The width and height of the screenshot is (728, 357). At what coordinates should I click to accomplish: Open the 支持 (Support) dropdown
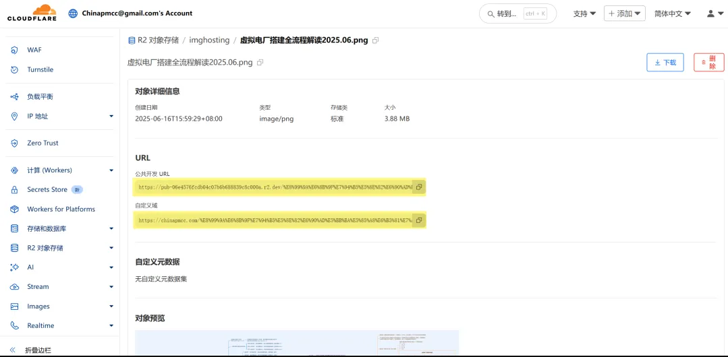[584, 14]
